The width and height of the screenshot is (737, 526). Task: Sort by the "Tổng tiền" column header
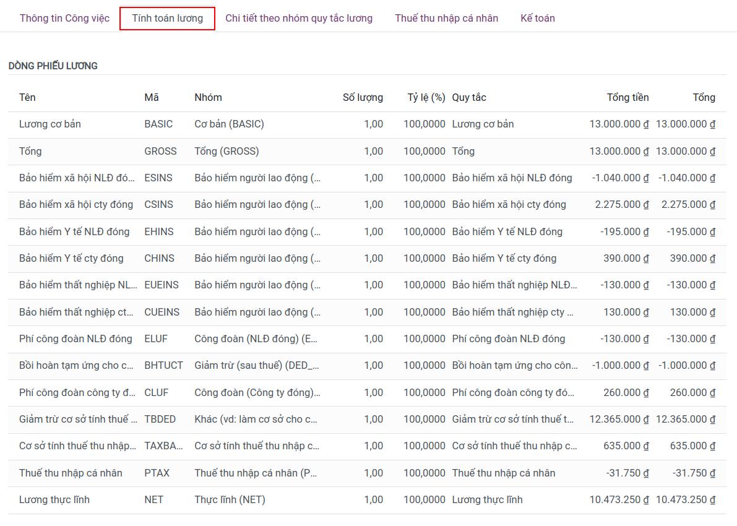click(x=627, y=97)
